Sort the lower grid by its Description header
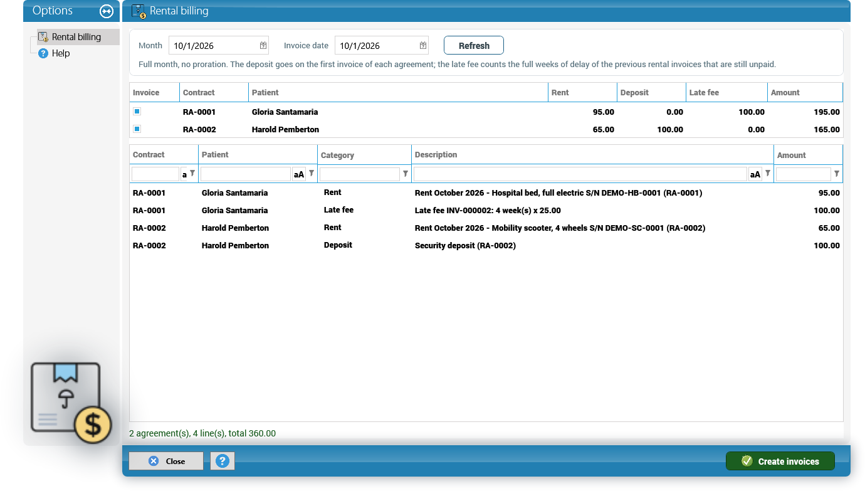865x491 pixels. (x=592, y=155)
